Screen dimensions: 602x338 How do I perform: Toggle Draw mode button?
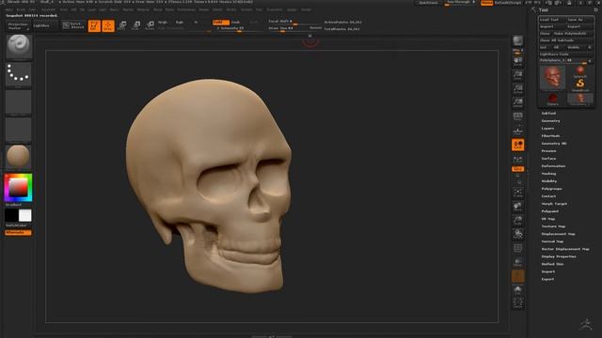[x=108, y=25]
